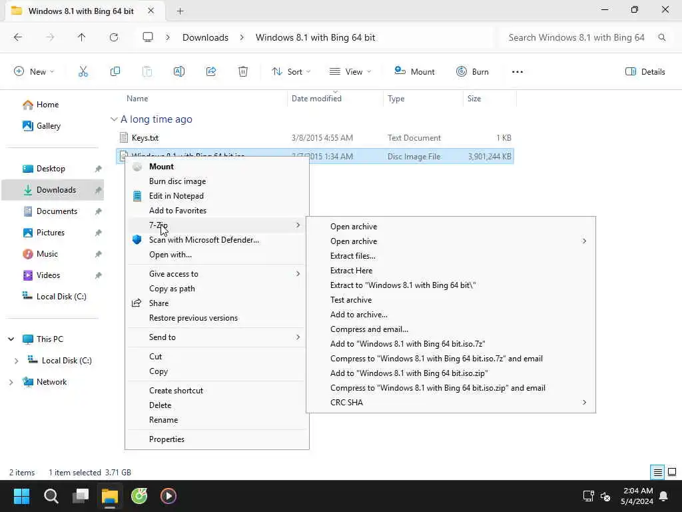Click the media player icon on the taskbar
Image resolution: width=682 pixels, height=512 pixels.
point(169,496)
